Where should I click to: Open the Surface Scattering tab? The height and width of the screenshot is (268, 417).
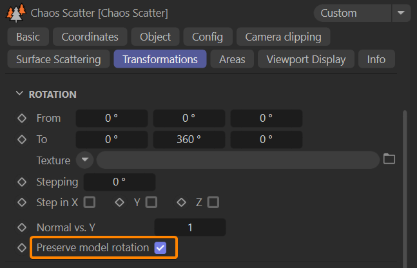(x=59, y=59)
